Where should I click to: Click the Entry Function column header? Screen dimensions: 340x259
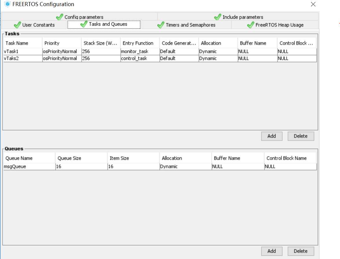(x=140, y=43)
